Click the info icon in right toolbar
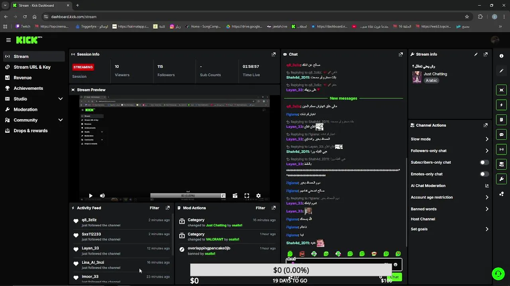 click(502, 56)
